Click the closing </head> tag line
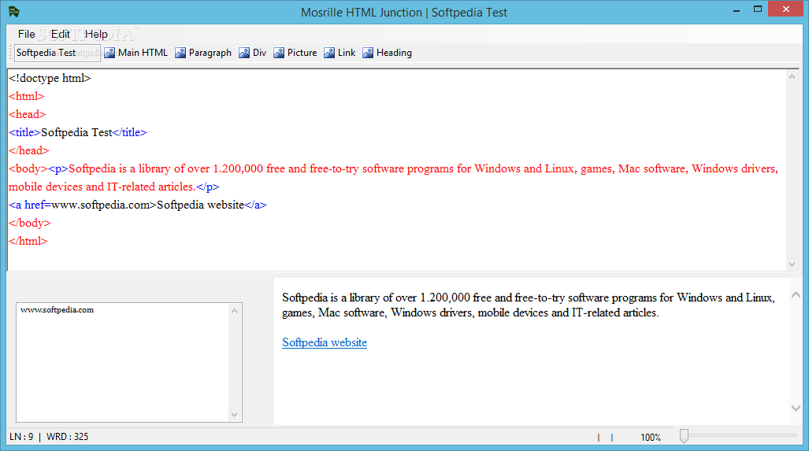 (x=29, y=150)
